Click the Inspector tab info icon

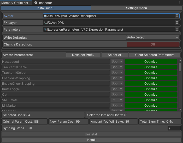click(36, 3)
